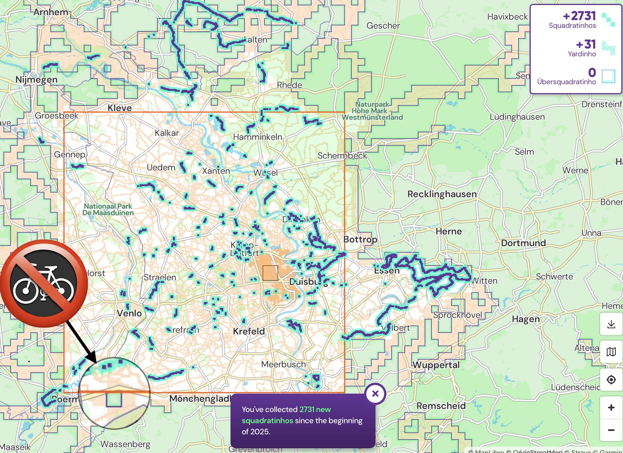Zoom out with the minus button
The width and height of the screenshot is (623, 453).
(611, 430)
